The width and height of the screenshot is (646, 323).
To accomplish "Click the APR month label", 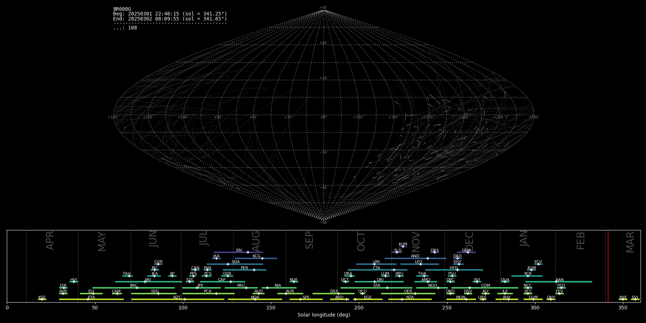I will click(50, 240).
